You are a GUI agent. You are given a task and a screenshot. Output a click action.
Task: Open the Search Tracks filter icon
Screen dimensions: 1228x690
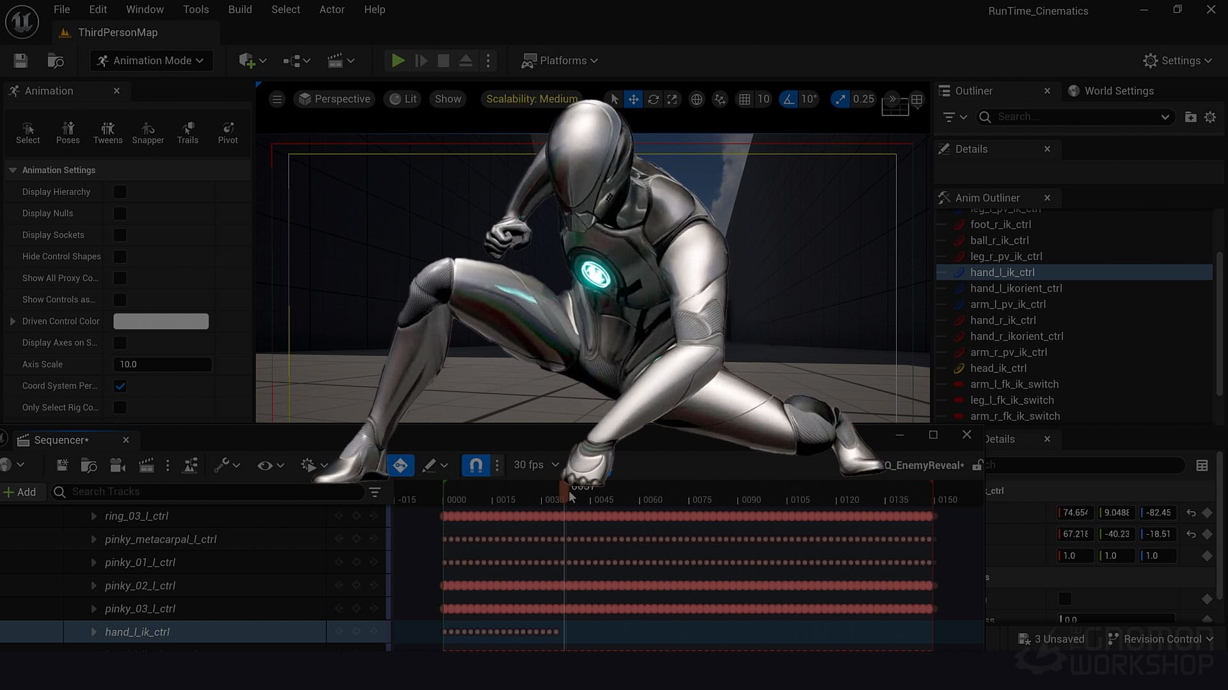(x=374, y=492)
